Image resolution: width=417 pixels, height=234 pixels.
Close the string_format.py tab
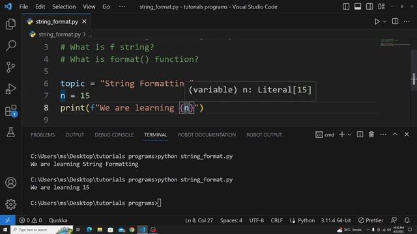click(x=84, y=21)
